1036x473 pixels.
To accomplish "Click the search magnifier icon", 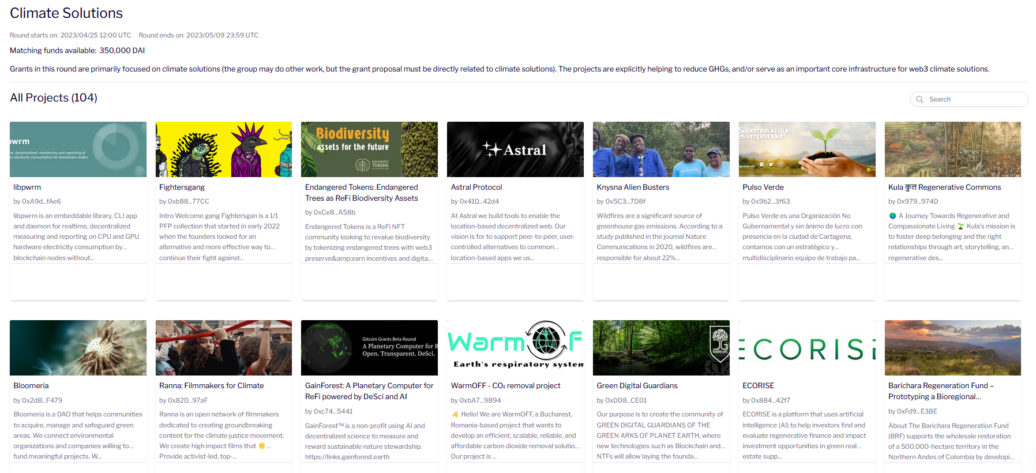I will tap(919, 99).
